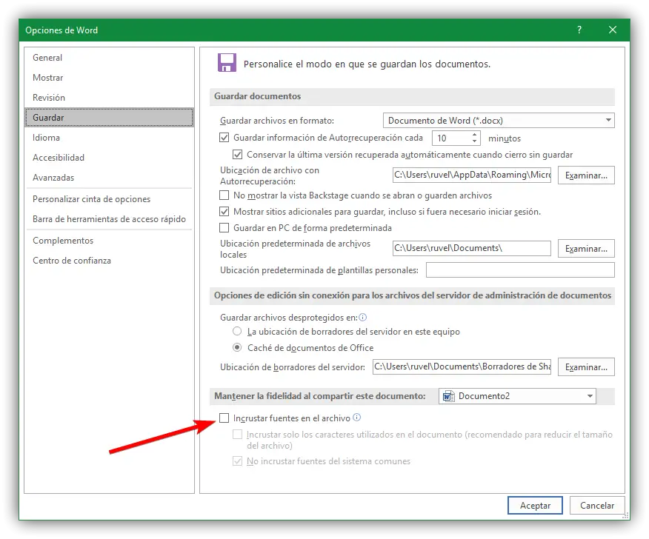The width and height of the screenshot is (649, 539).
Task: Switch to the Idioma category
Action: (109, 137)
